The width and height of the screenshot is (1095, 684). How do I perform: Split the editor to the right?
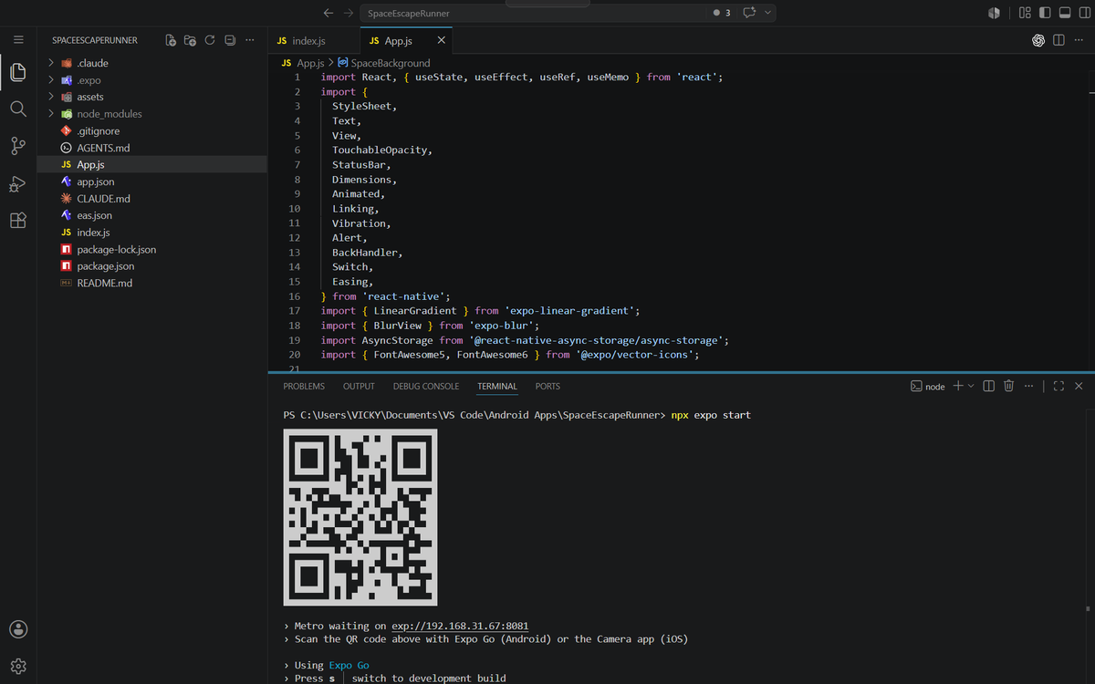[1058, 40]
